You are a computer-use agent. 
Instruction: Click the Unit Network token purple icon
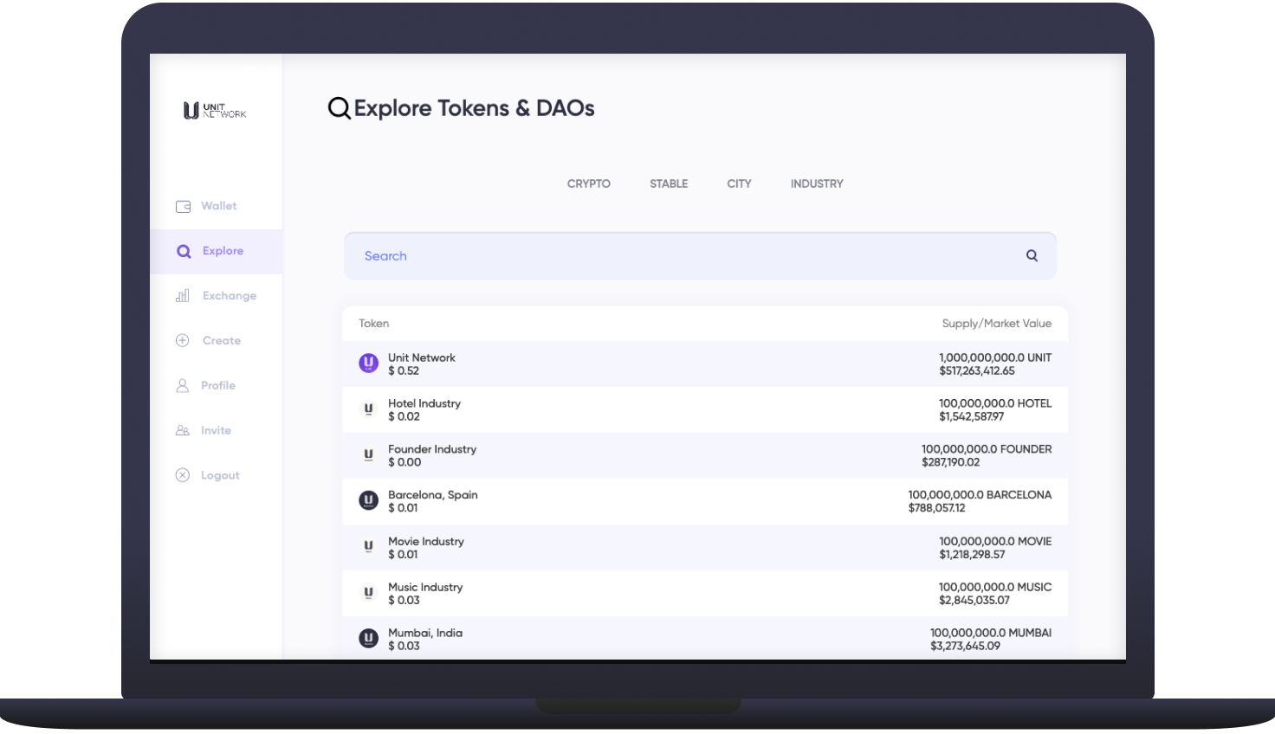click(369, 364)
